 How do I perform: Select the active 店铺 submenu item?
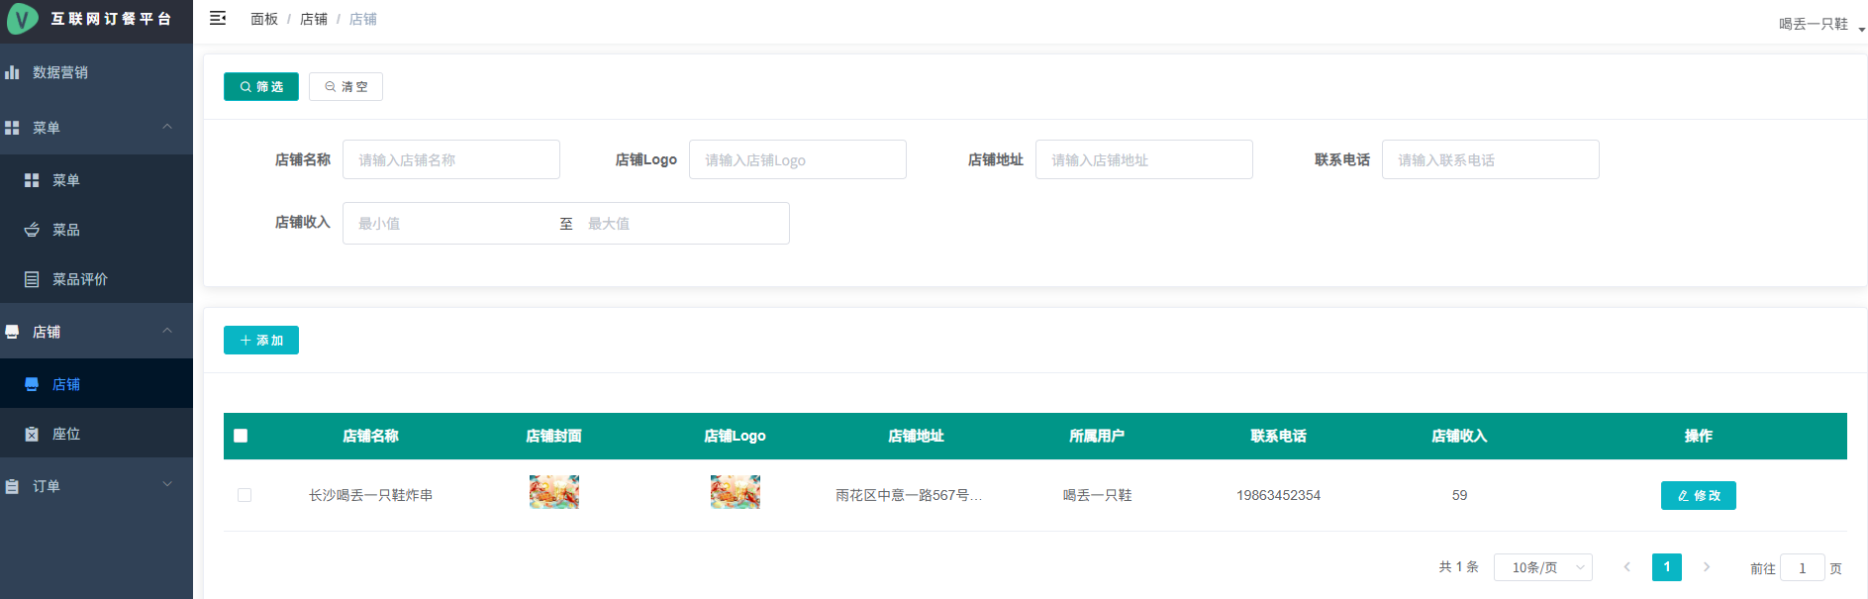click(96, 384)
